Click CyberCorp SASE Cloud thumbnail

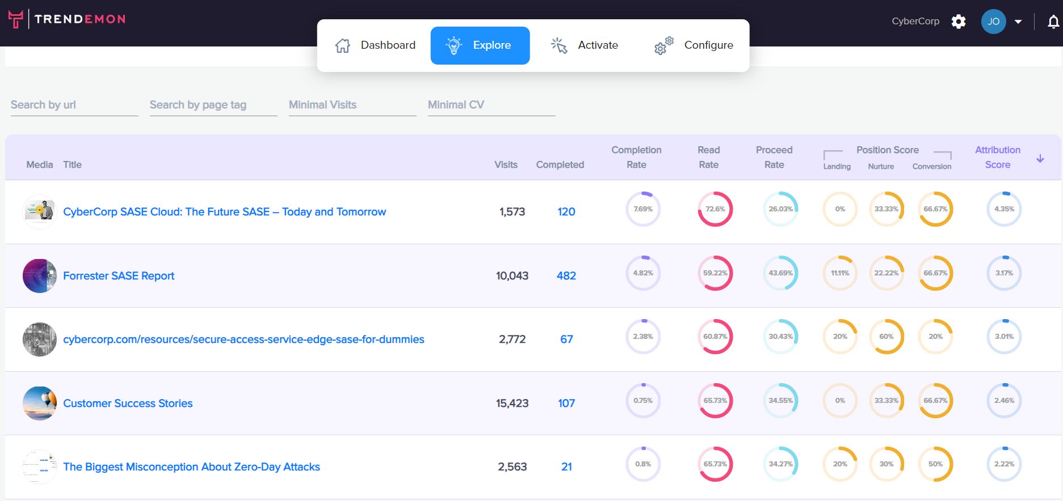click(40, 211)
